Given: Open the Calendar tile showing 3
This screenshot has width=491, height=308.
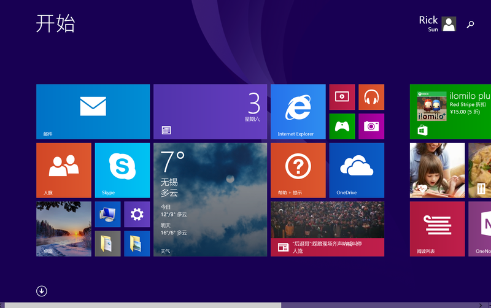Looking at the screenshot, I should tap(210, 111).
